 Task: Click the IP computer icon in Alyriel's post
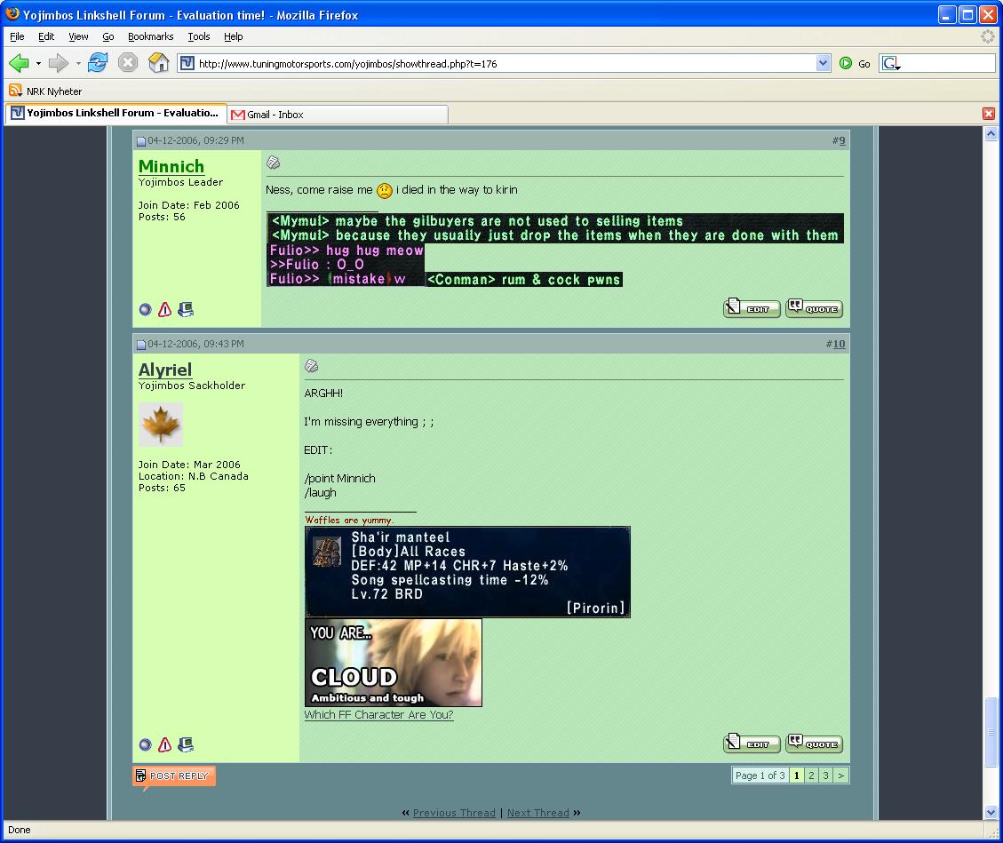(x=186, y=745)
